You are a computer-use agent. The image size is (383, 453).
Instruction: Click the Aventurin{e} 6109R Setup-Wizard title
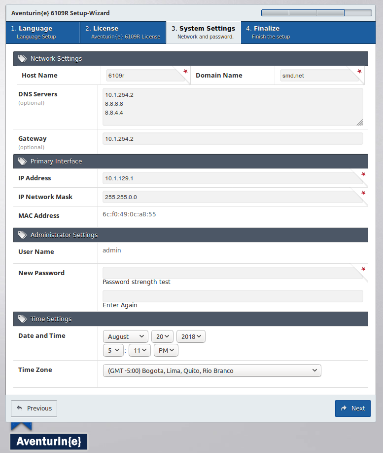point(61,13)
